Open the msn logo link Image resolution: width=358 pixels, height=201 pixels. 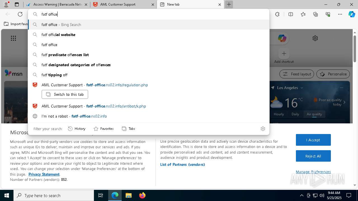(13, 74)
